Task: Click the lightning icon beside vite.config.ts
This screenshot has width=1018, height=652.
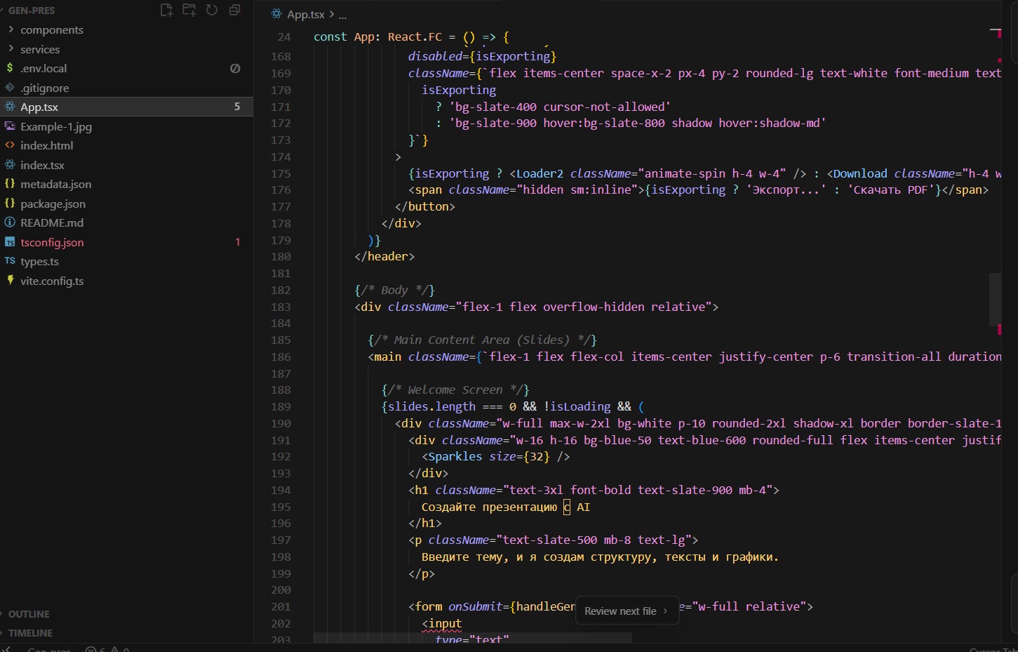Action: (10, 281)
